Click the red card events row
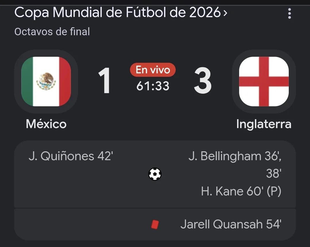This screenshot has width=310, height=247. [155, 224]
